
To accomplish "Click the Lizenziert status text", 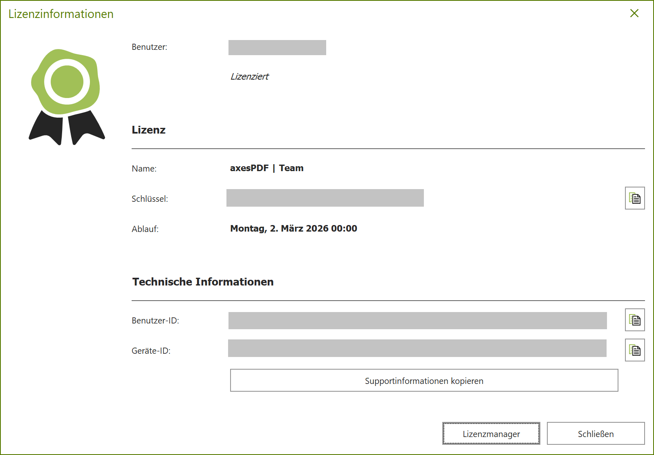I will point(249,76).
